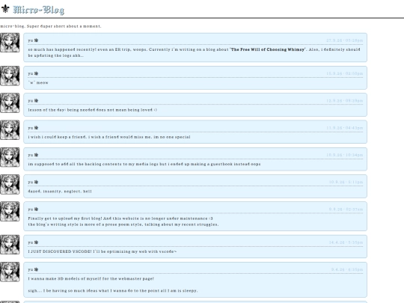Click the '`w` meow' post text
Image resolution: width=404 pixels, height=303 pixels.
coord(38,83)
